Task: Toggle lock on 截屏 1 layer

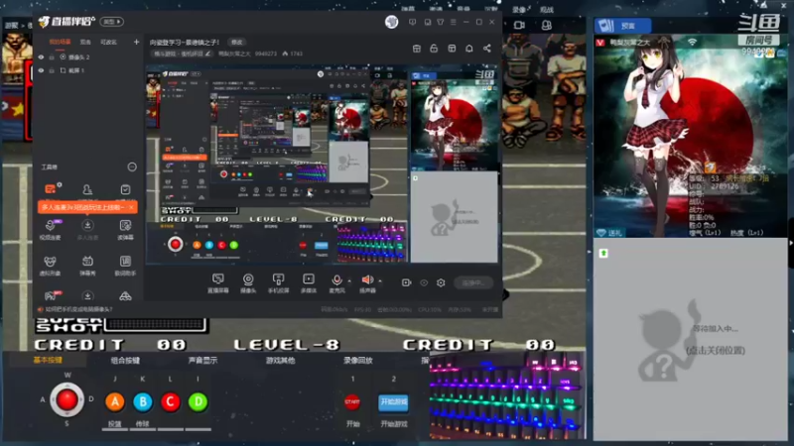Action: pyautogui.click(x=52, y=70)
